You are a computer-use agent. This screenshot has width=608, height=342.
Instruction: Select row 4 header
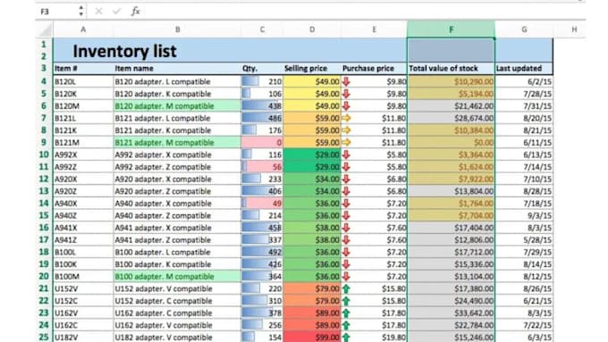click(44, 81)
